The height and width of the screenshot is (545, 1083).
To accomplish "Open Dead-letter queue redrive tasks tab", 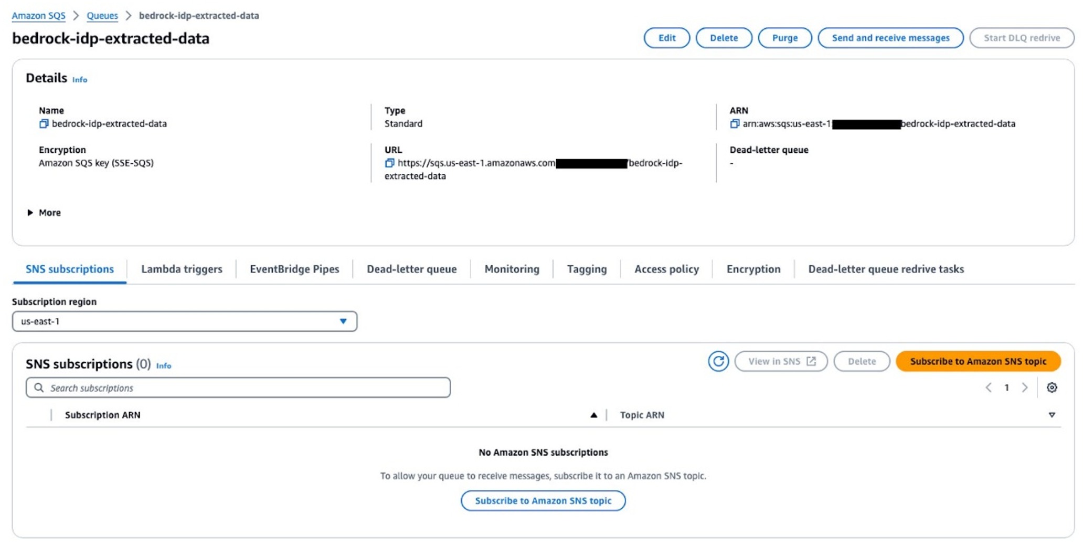I will coord(886,269).
